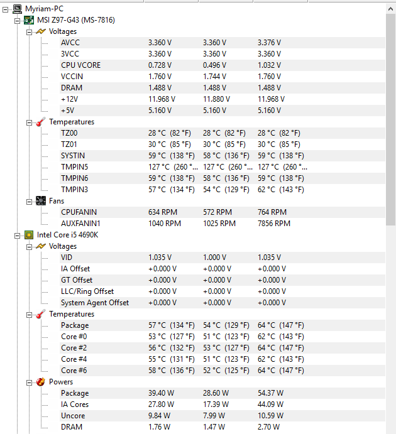Click the Intel Core i5 4690K chip icon

(x=29, y=235)
